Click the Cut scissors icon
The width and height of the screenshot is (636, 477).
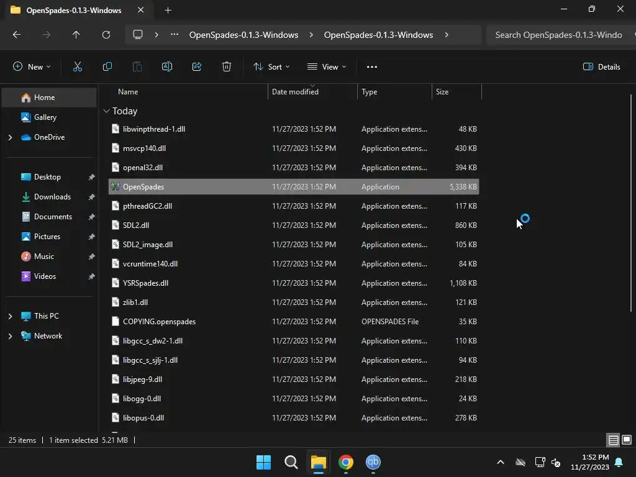point(77,66)
